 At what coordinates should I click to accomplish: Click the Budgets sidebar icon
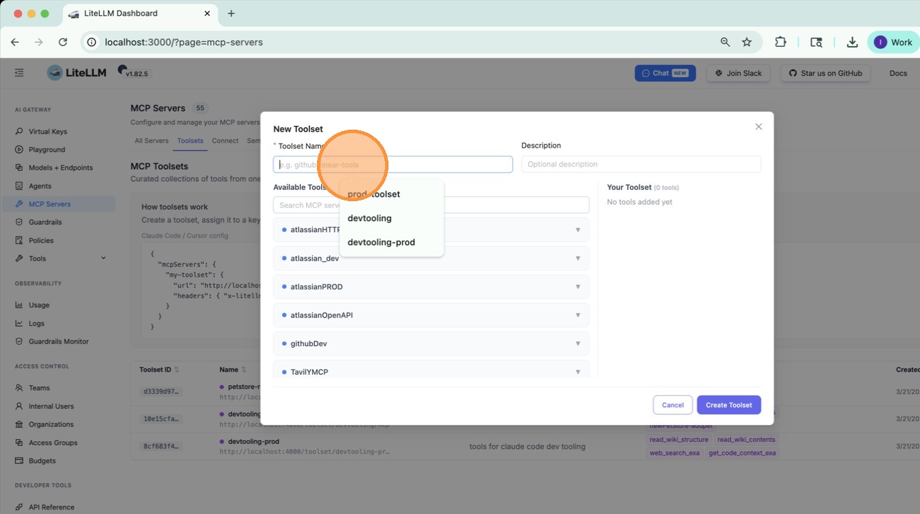click(x=19, y=461)
